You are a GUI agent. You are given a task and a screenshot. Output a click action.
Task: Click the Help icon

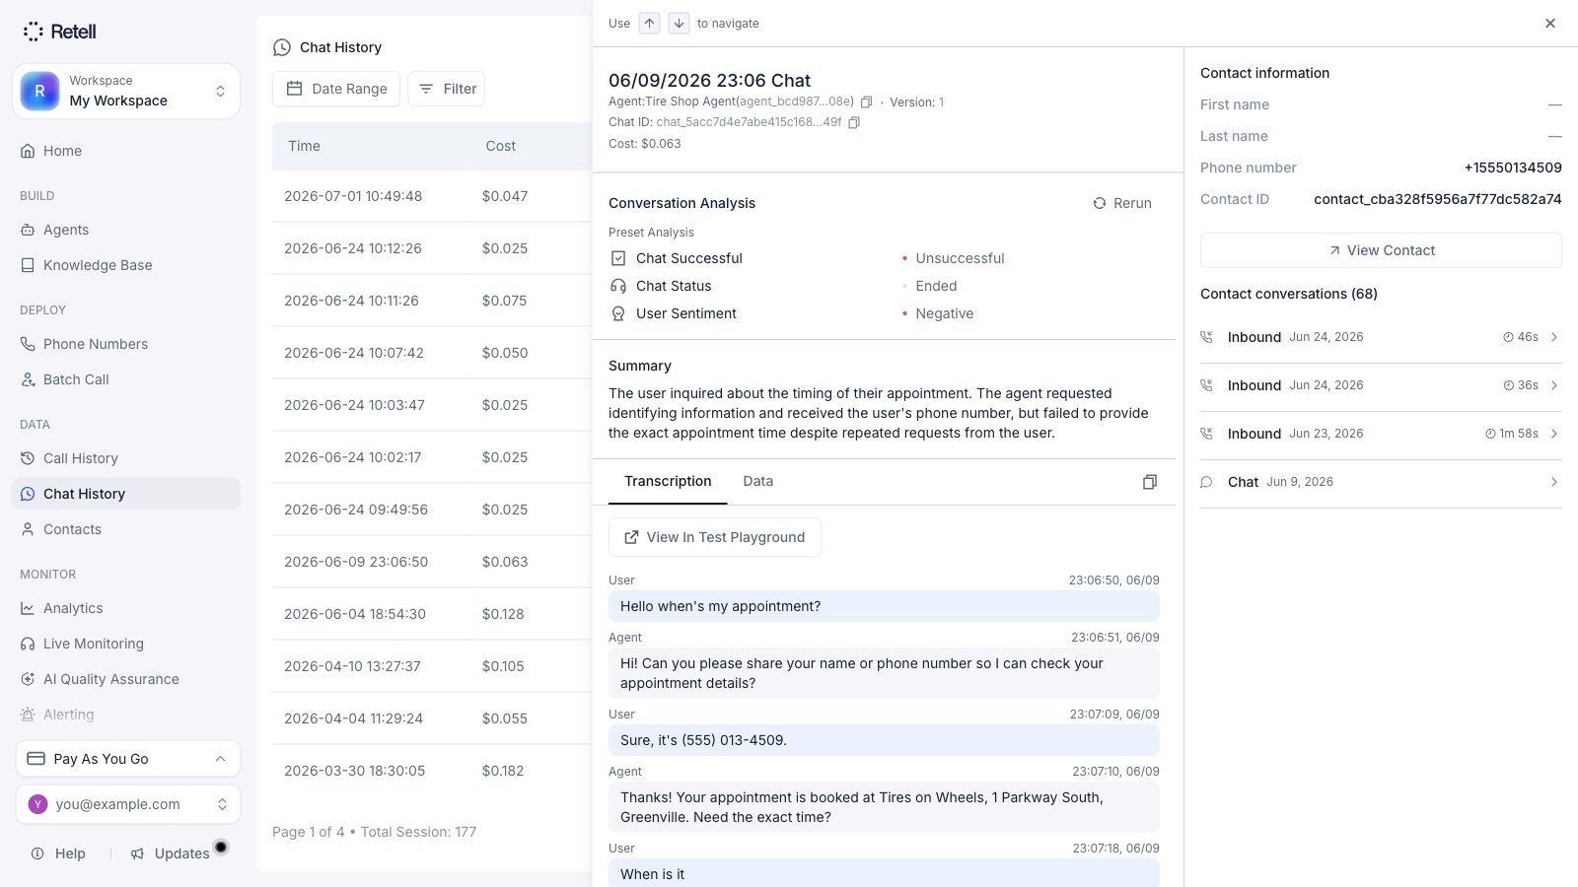coord(37,853)
